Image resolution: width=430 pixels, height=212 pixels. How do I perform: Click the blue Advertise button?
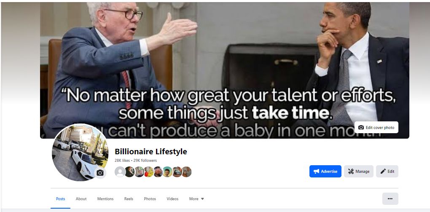pos(325,172)
